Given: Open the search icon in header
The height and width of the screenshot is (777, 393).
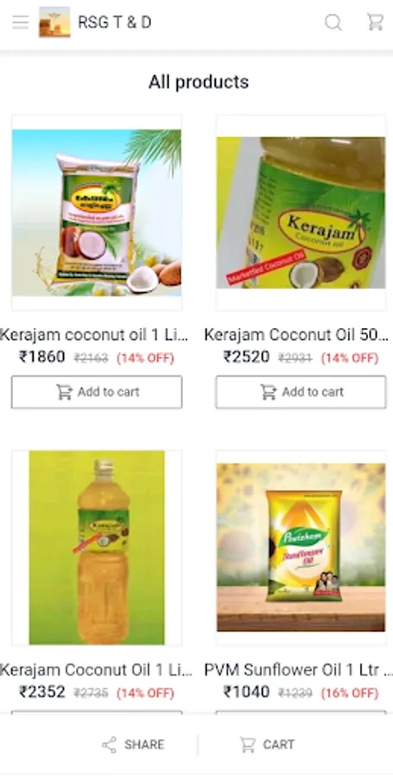Looking at the screenshot, I should [x=333, y=22].
